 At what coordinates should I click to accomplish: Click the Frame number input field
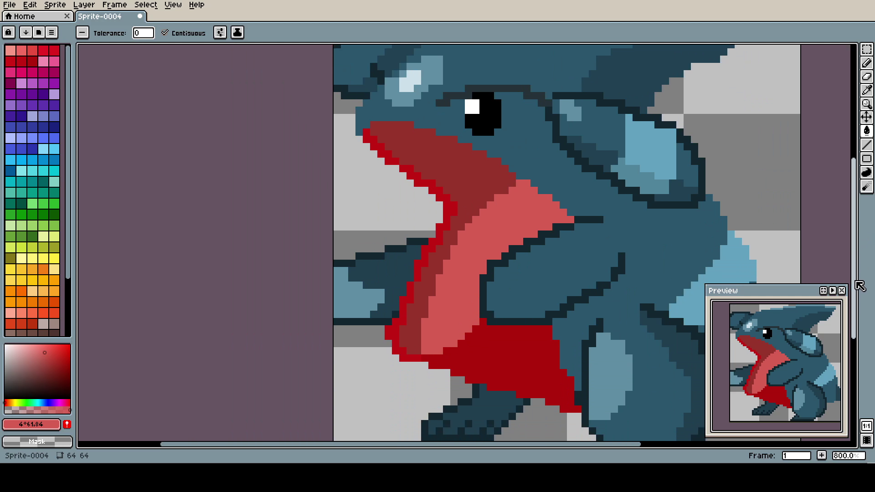[796, 456]
